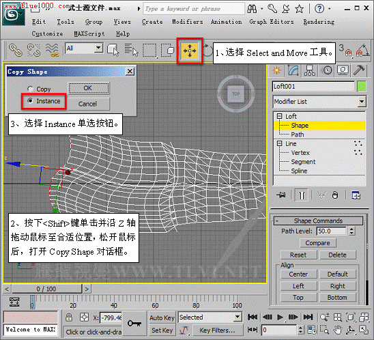This screenshot has height=340, width=374.
Task: Click the Pan View hand icon
Action: (338, 330)
